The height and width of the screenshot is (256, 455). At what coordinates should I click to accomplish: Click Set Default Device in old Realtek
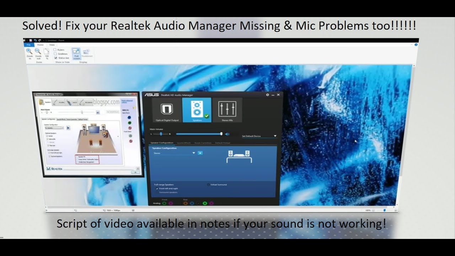[x=113, y=112]
